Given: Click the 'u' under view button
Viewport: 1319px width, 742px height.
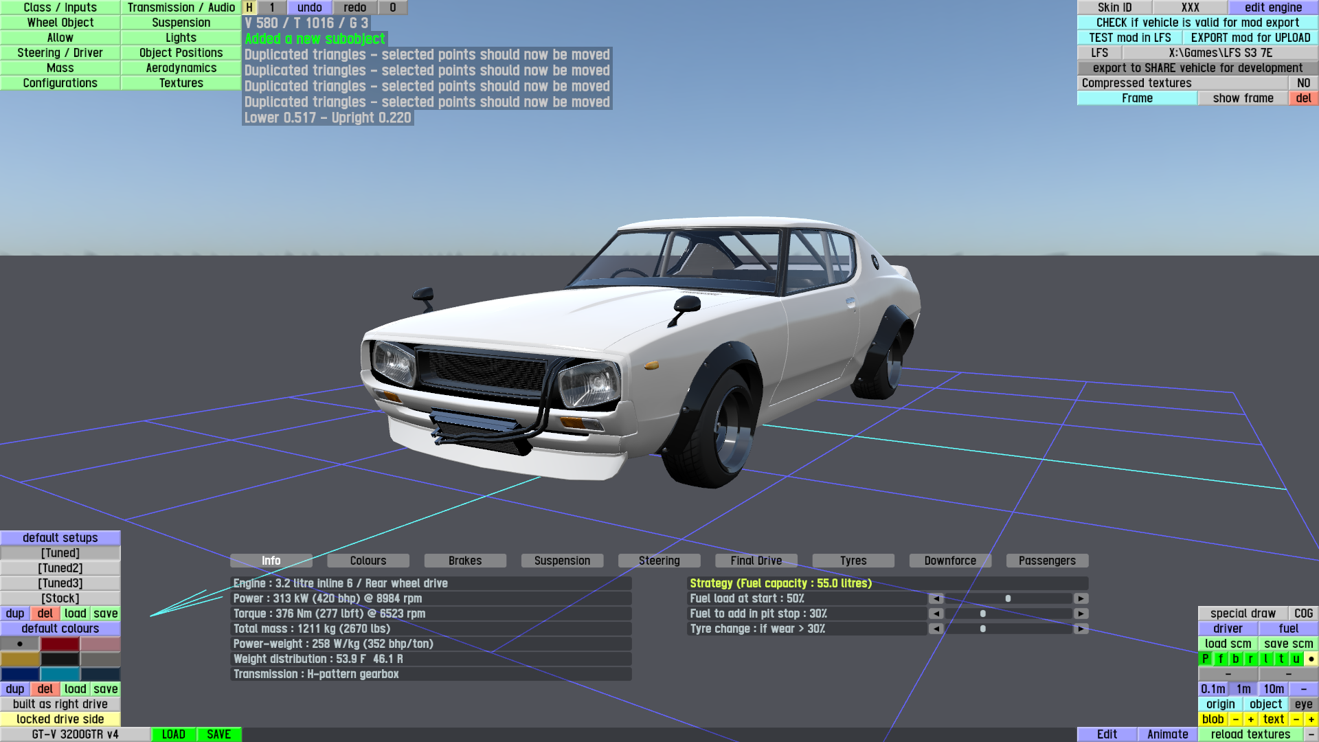Looking at the screenshot, I should coord(1296,659).
